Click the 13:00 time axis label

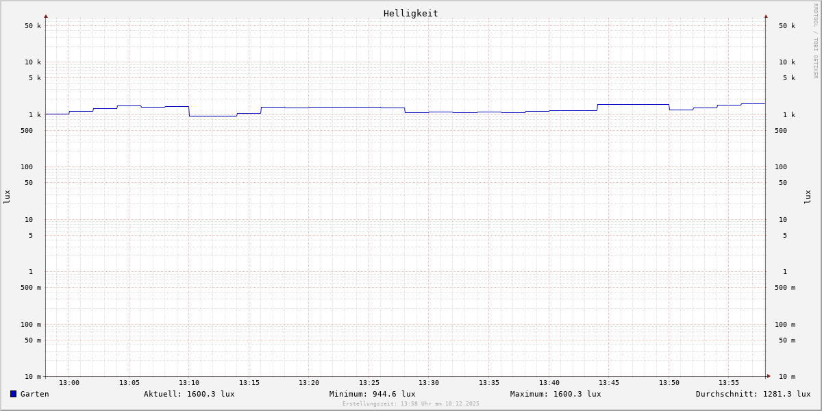click(x=69, y=383)
